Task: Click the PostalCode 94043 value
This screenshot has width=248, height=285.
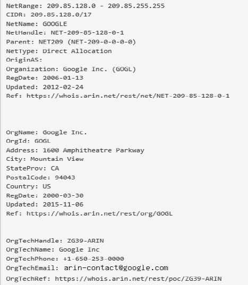Action: pos(65,177)
